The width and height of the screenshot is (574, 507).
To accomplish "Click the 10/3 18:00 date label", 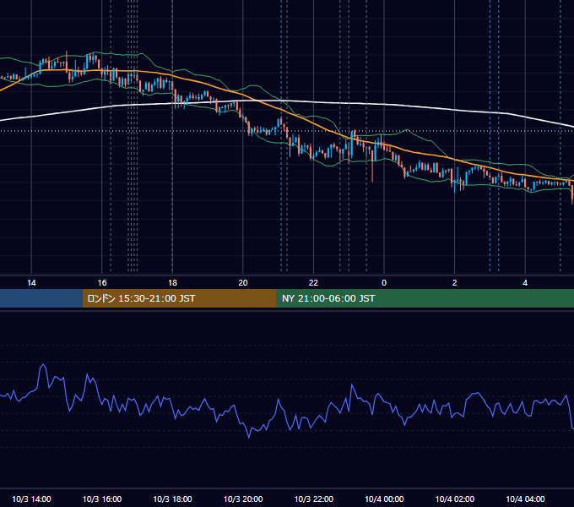I will click(x=172, y=499).
